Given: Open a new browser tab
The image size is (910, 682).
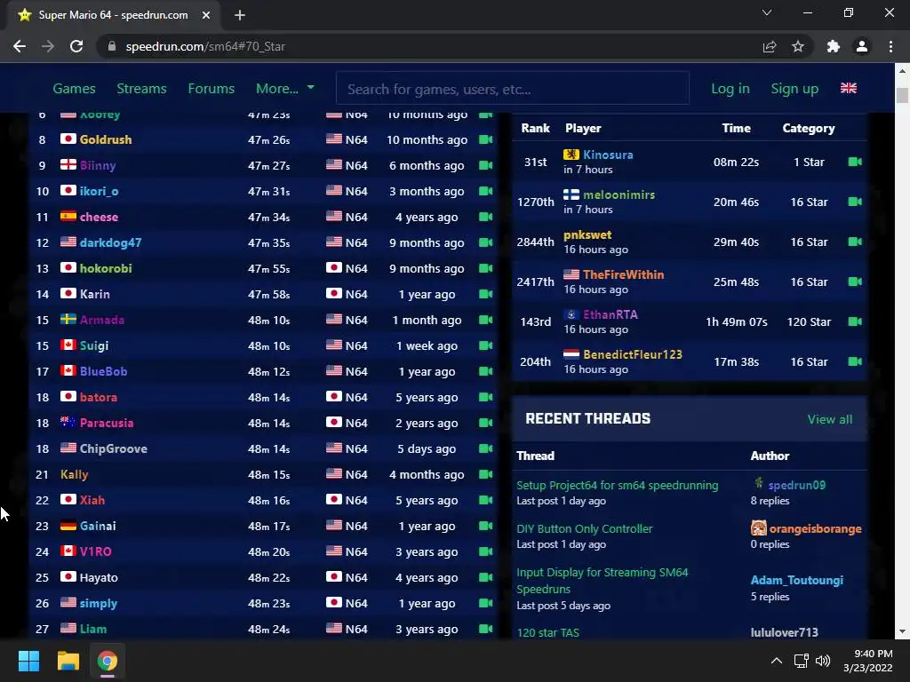Looking at the screenshot, I should (x=240, y=15).
